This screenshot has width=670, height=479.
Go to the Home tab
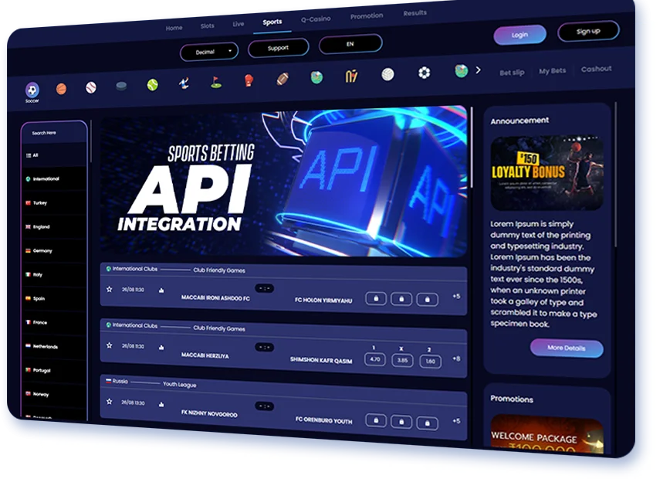coord(174,28)
